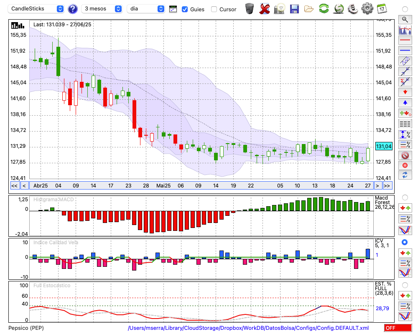This screenshot has height=334, width=418.
Task: Uncheck the Guies checkbox
Action: [184, 9]
